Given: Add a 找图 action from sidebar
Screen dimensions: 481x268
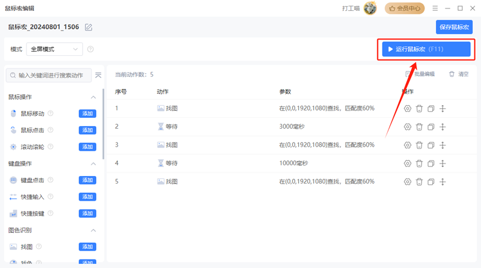Looking at the screenshot, I should pyautogui.click(x=87, y=246).
